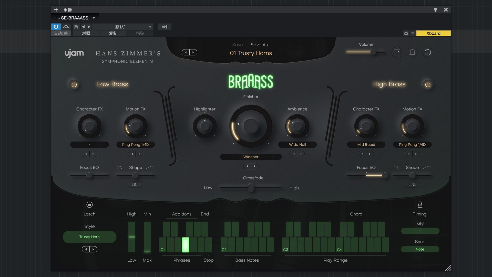Viewport: 492px width, 277px height.
Task: Next Low Brass Character FX type
Action: [93, 154]
